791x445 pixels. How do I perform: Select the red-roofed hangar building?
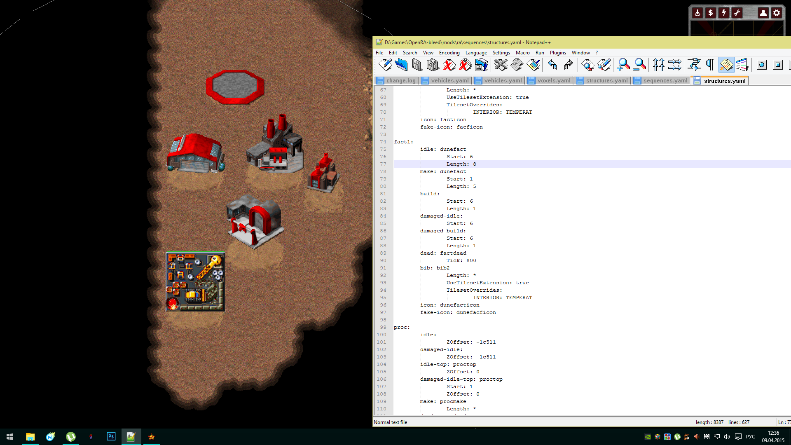pos(195,152)
